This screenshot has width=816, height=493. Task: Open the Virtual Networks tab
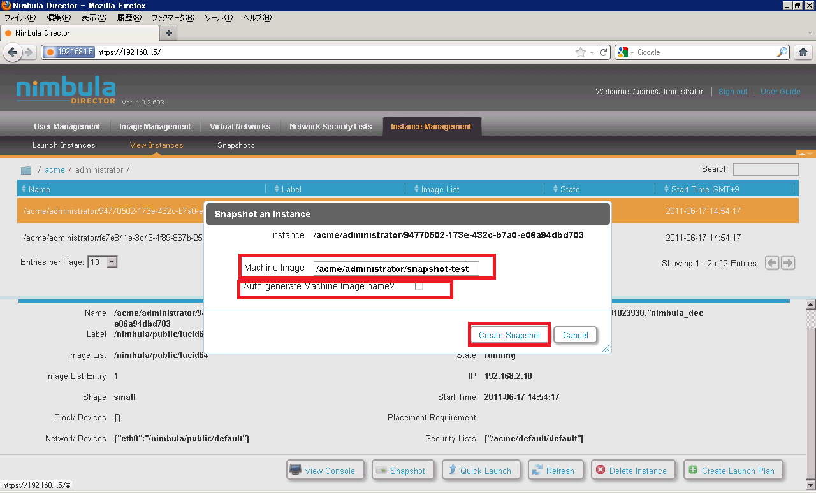(x=240, y=127)
